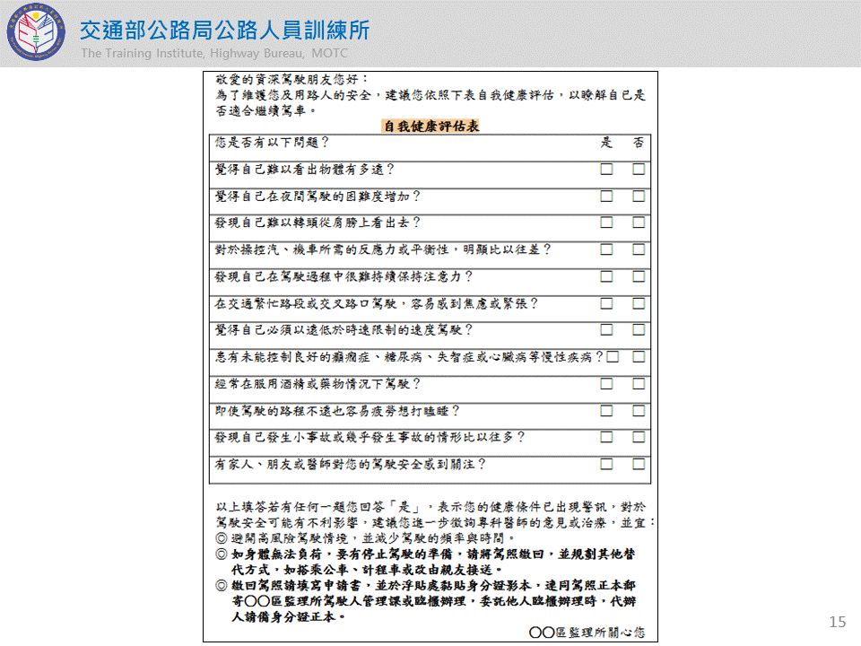The width and height of the screenshot is (861, 646).
Task: Mark 否 for 以遠低於時速限制的速度駕駛
Action: (639, 330)
